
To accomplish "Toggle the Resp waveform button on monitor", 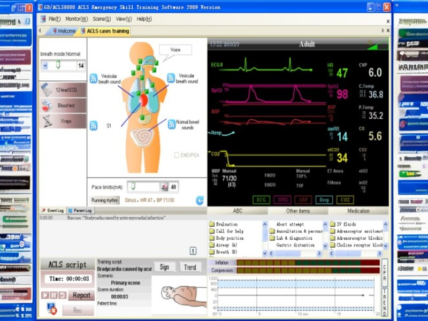I will coord(324,200).
